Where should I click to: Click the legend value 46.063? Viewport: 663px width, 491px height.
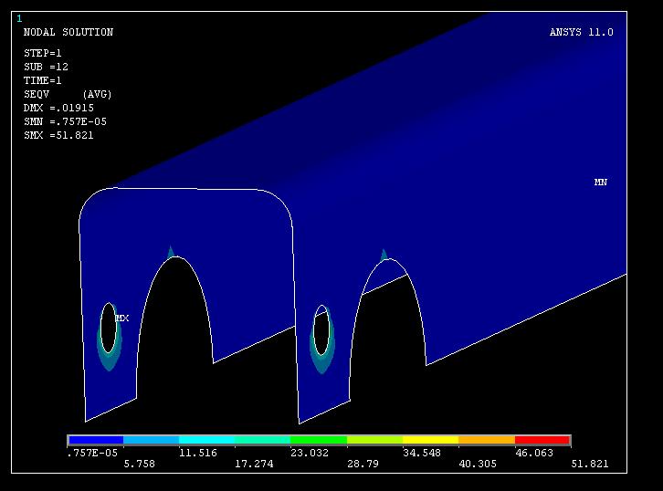point(534,453)
